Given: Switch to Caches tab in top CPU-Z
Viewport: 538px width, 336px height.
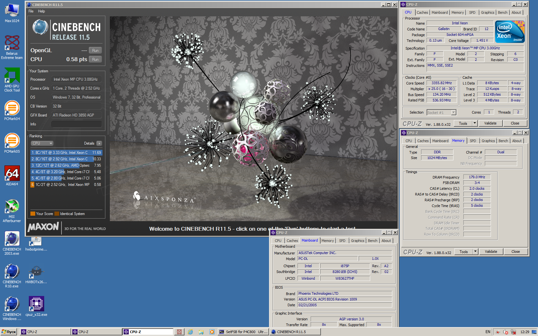Looking at the screenshot, I should 422,12.
